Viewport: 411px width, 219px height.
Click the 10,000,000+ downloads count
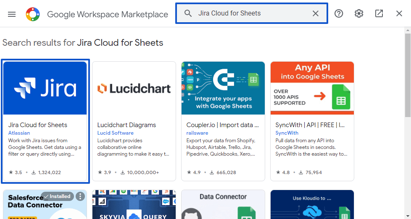click(x=140, y=172)
